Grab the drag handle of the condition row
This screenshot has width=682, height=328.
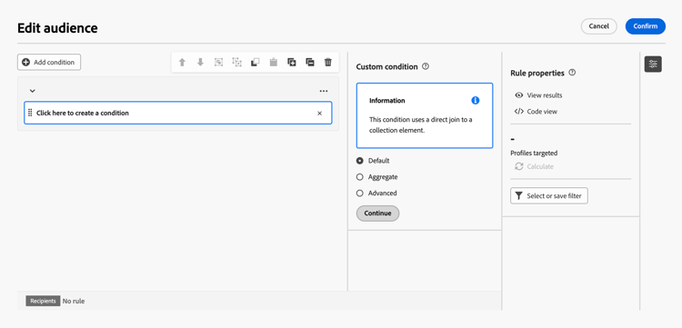pos(30,113)
